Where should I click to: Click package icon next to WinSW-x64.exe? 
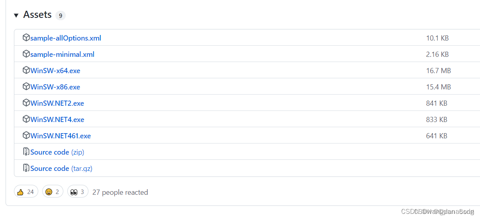tap(26, 70)
